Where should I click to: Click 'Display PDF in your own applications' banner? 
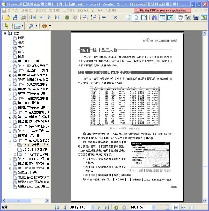pos(162,10)
